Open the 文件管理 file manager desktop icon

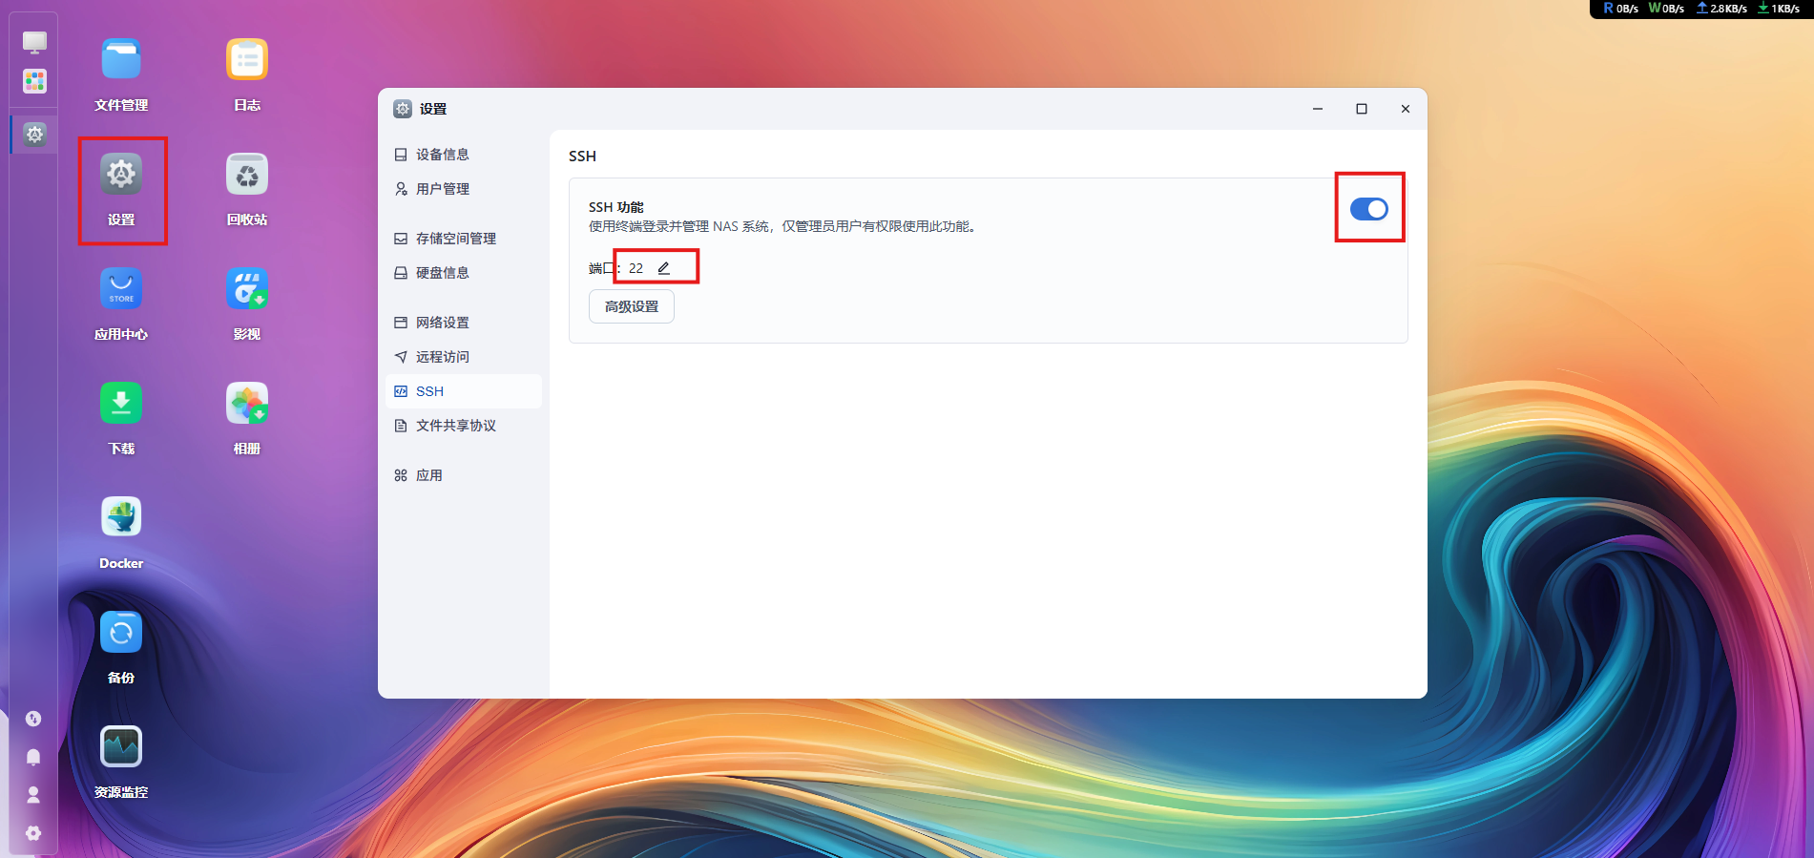point(121,60)
